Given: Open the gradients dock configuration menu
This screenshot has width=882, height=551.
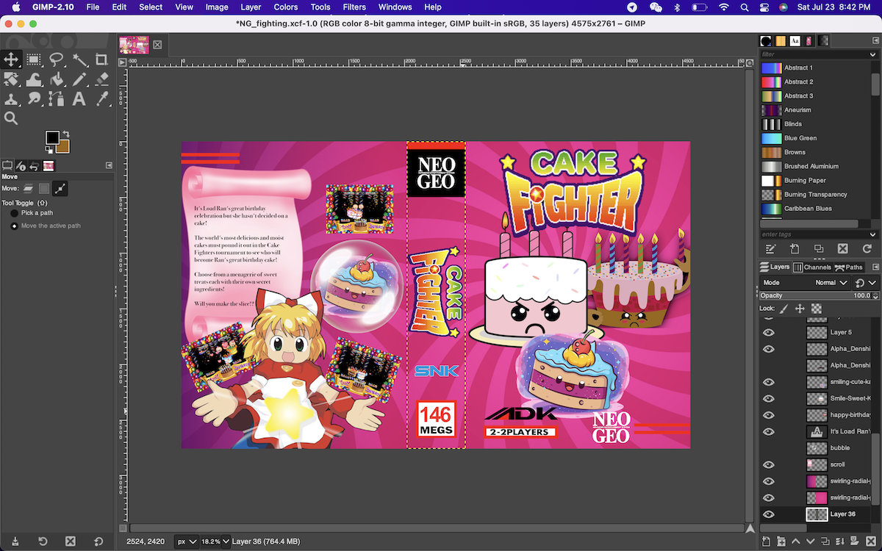Looking at the screenshot, I should pyautogui.click(x=875, y=40).
